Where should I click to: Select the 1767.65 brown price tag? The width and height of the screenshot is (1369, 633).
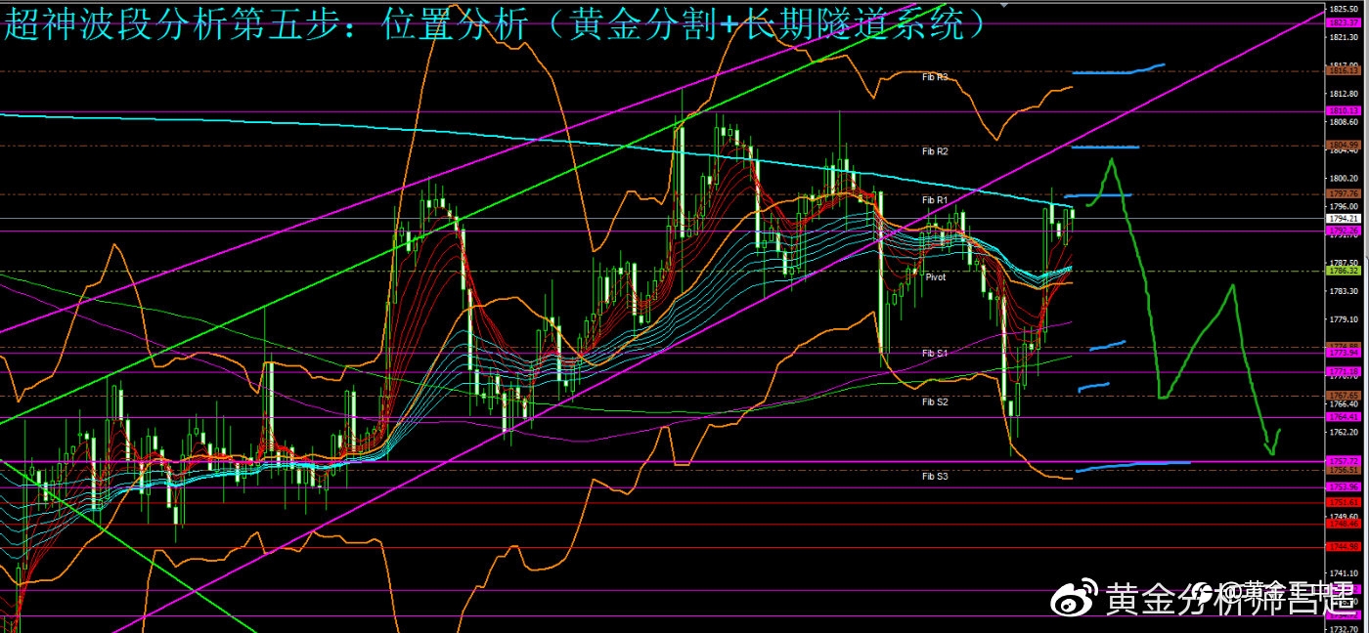[x=1345, y=395]
